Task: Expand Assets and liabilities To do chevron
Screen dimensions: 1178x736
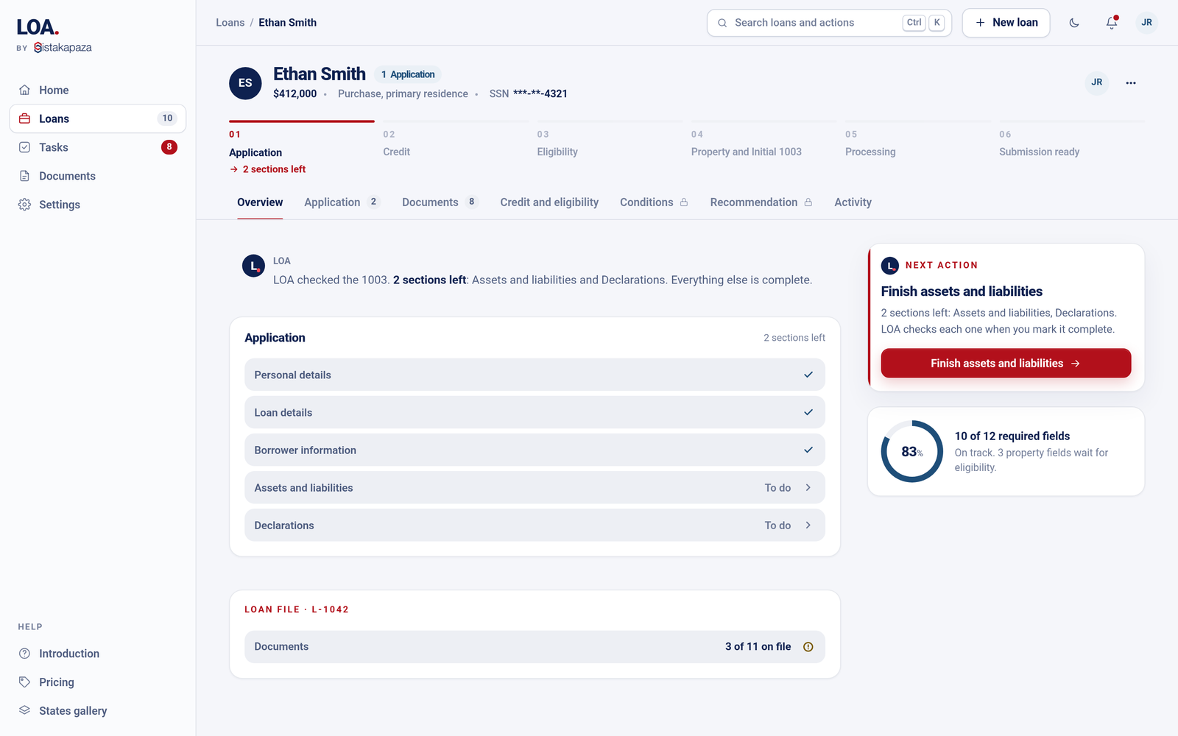Action: point(808,488)
